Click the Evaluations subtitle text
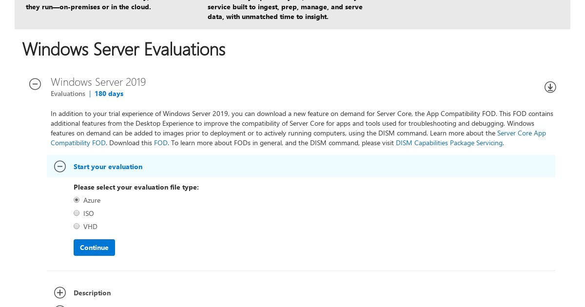 coord(68,94)
